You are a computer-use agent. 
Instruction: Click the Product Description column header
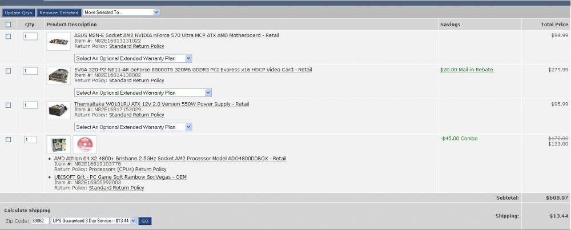(x=72, y=25)
